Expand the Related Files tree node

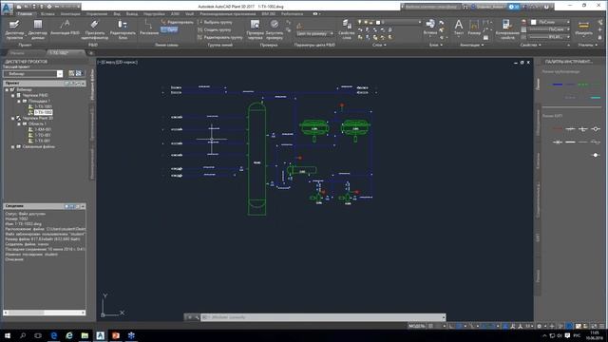(12, 146)
